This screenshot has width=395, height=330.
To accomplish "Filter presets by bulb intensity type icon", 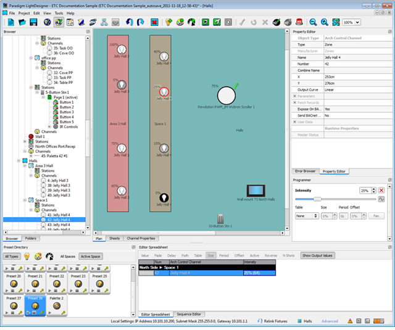I will [x=27, y=257].
